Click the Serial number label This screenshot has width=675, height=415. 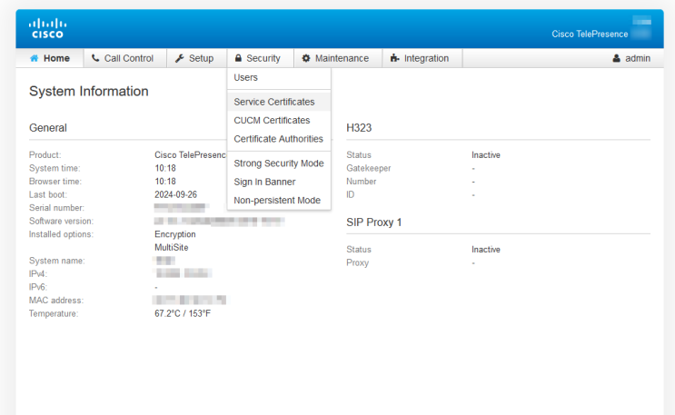[56, 208]
